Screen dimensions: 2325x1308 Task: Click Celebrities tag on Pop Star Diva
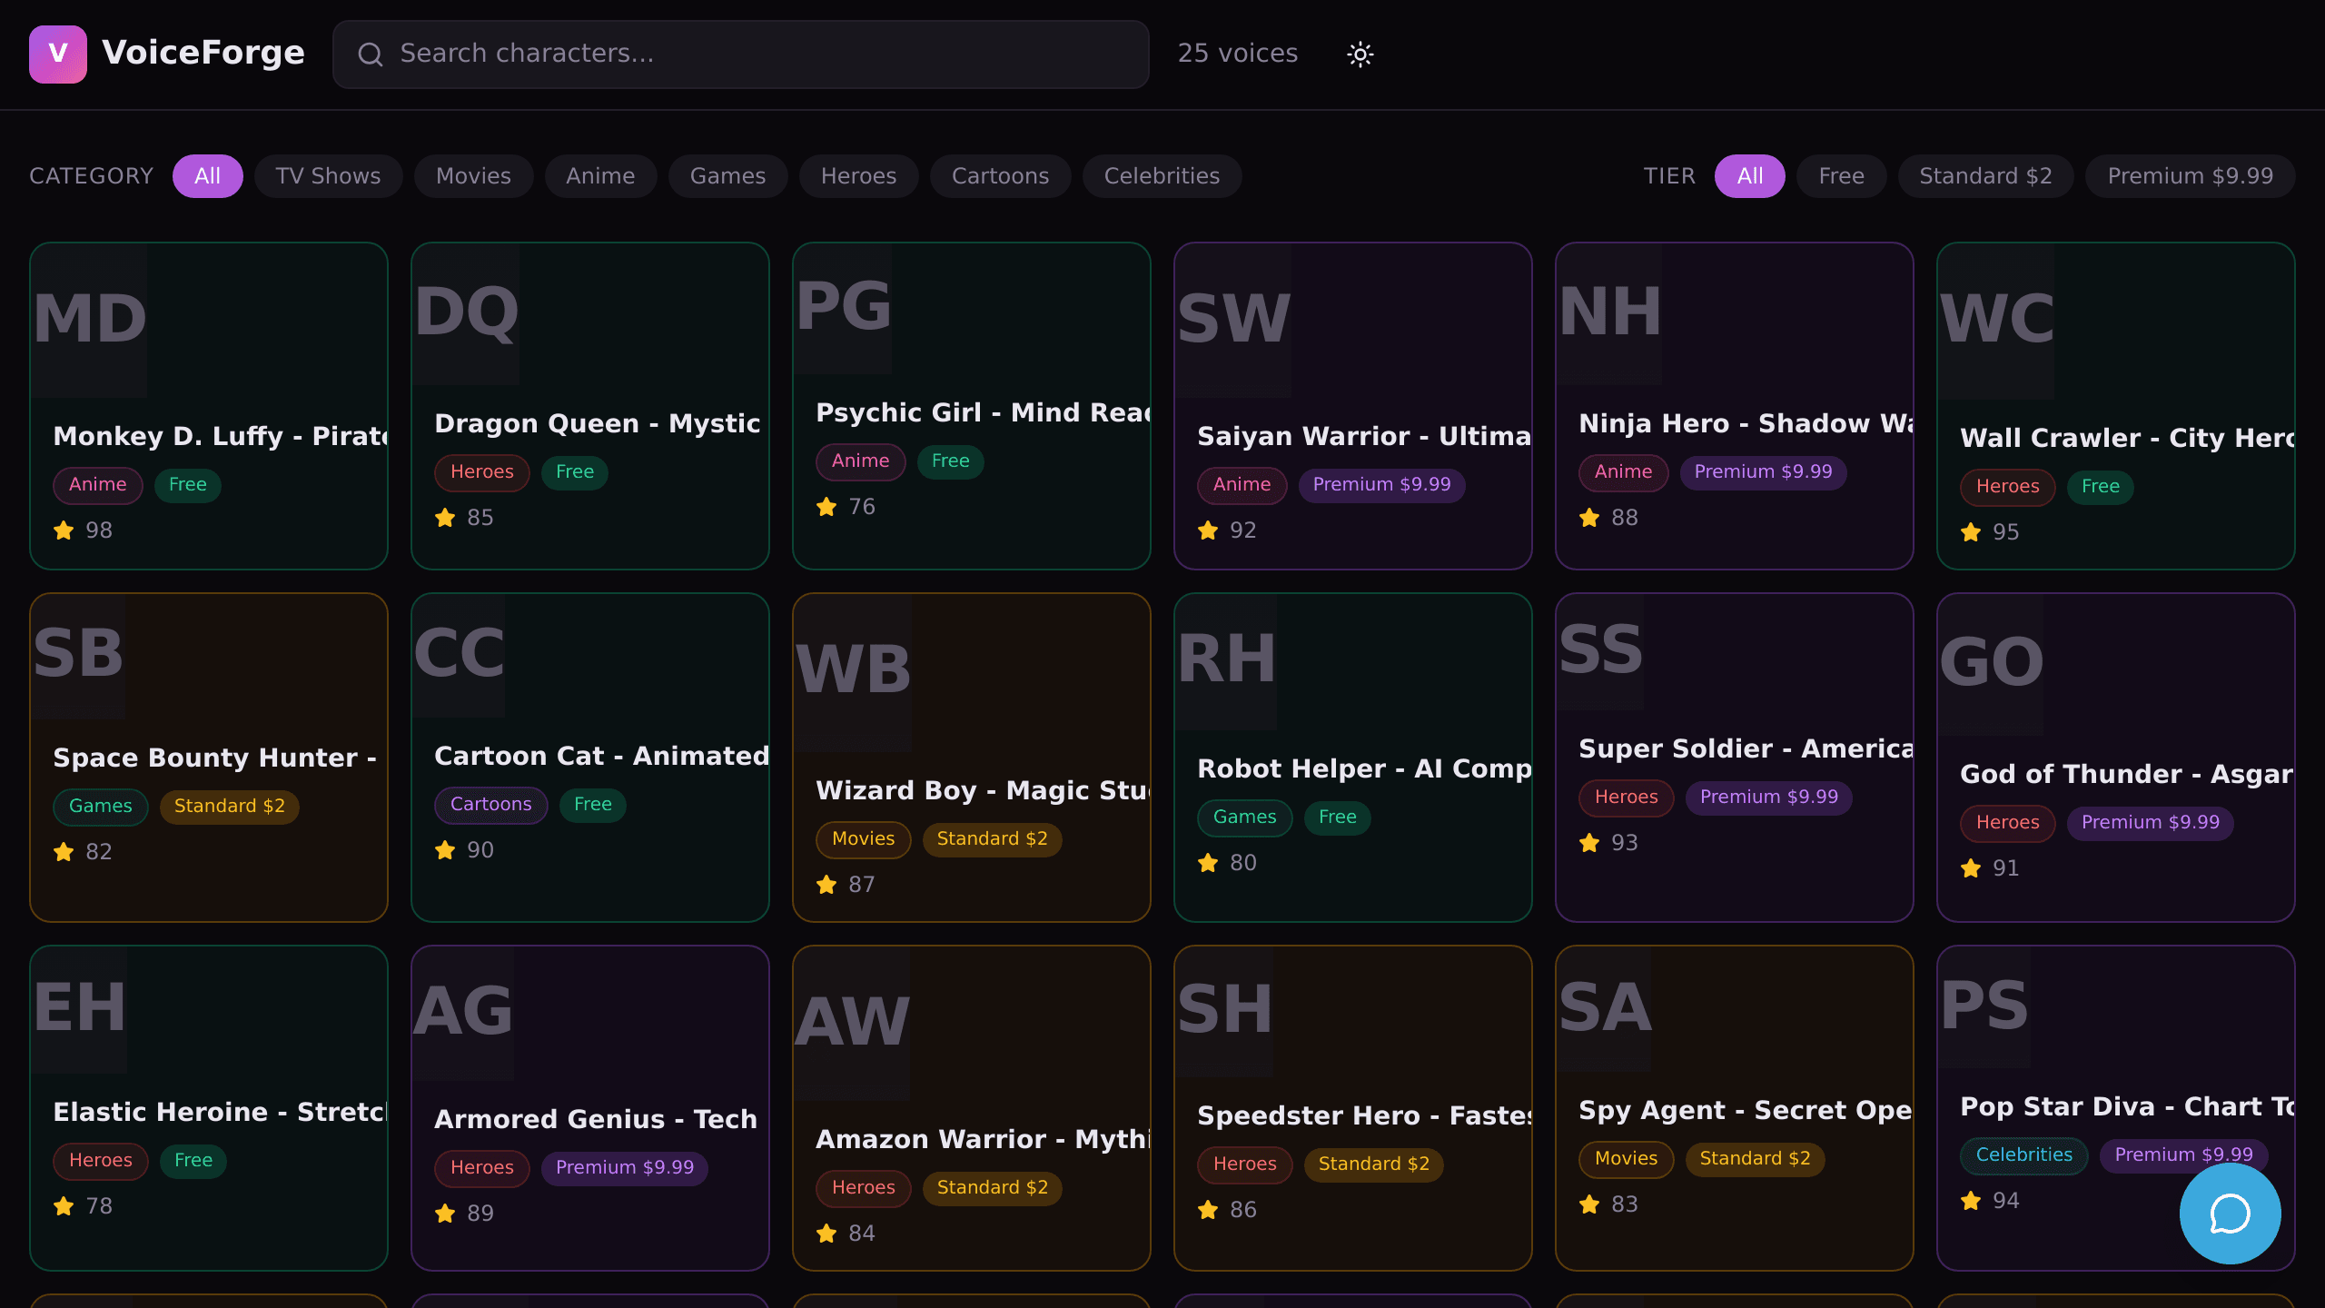2023,1155
